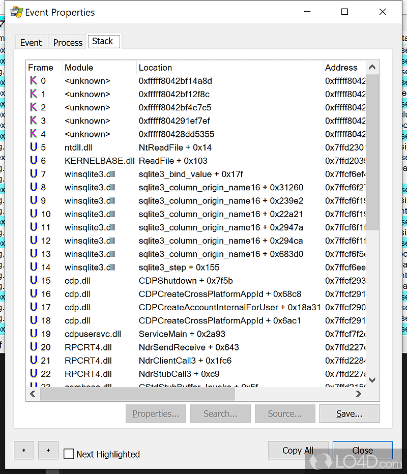
Task: Tick the Next Highlighted checkbox
Action: click(x=69, y=454)
